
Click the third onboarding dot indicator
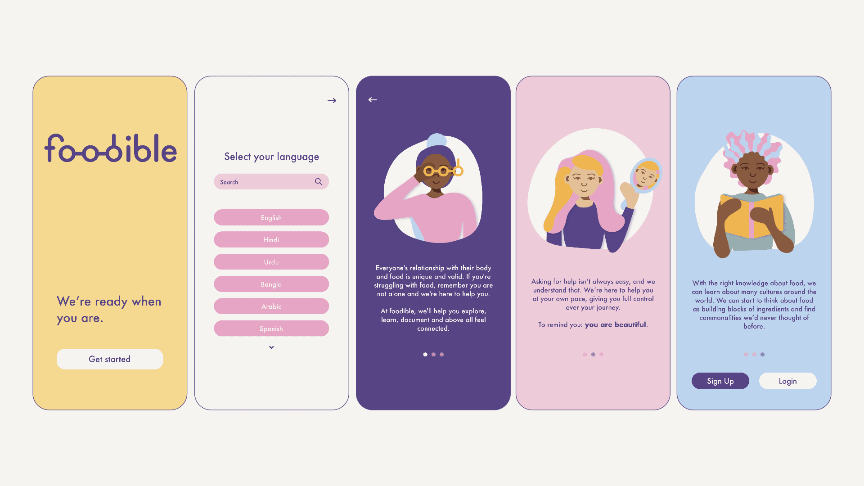(441, 354)
